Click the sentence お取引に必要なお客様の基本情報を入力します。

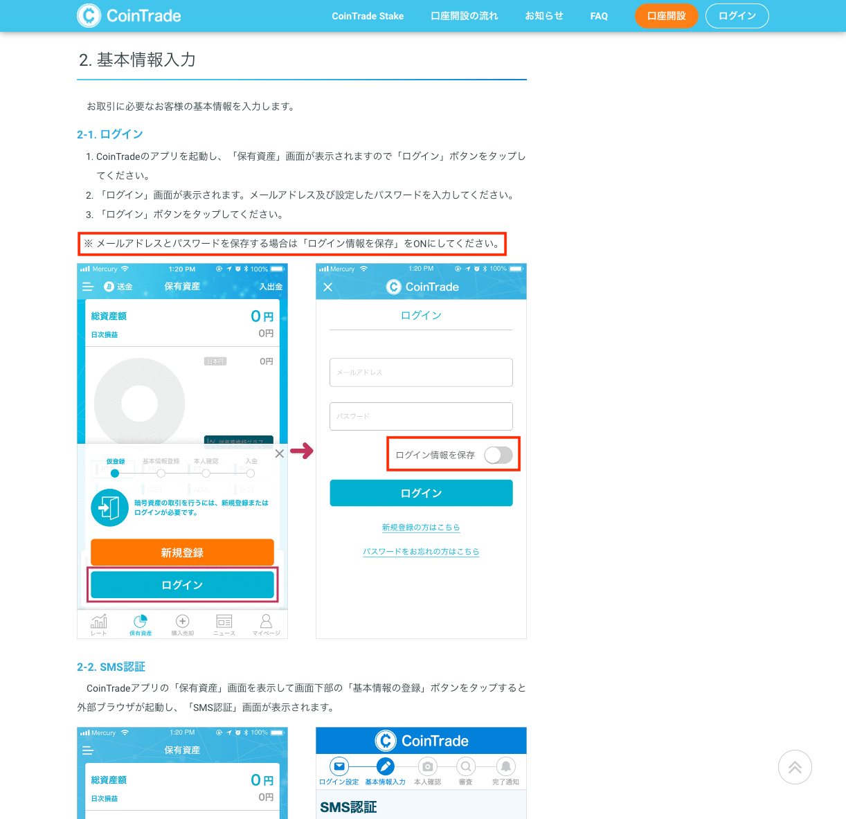(x=192, y=107)
